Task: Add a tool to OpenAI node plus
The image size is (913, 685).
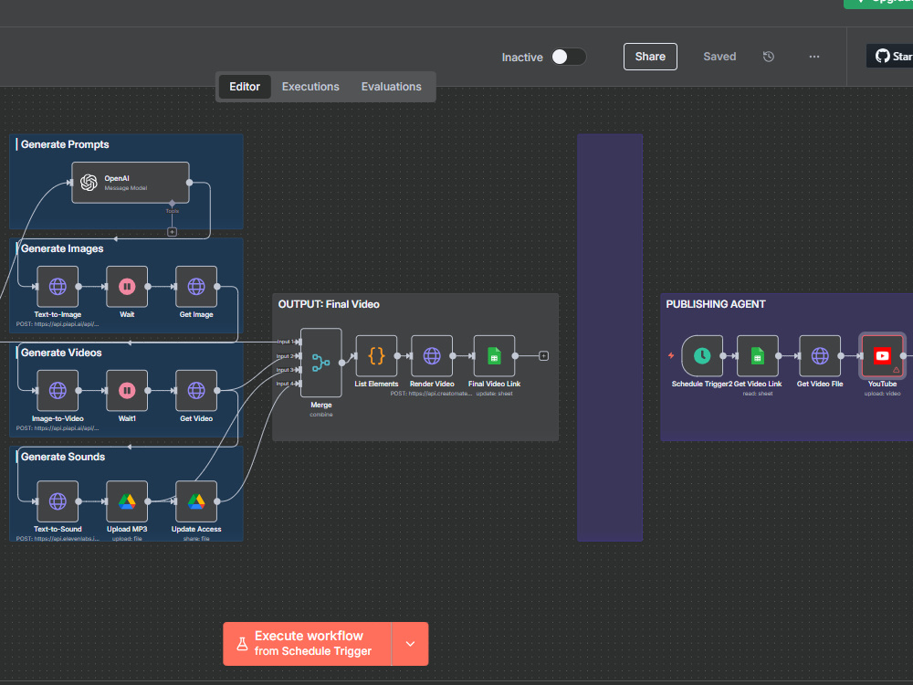Action: pos(172,232)
